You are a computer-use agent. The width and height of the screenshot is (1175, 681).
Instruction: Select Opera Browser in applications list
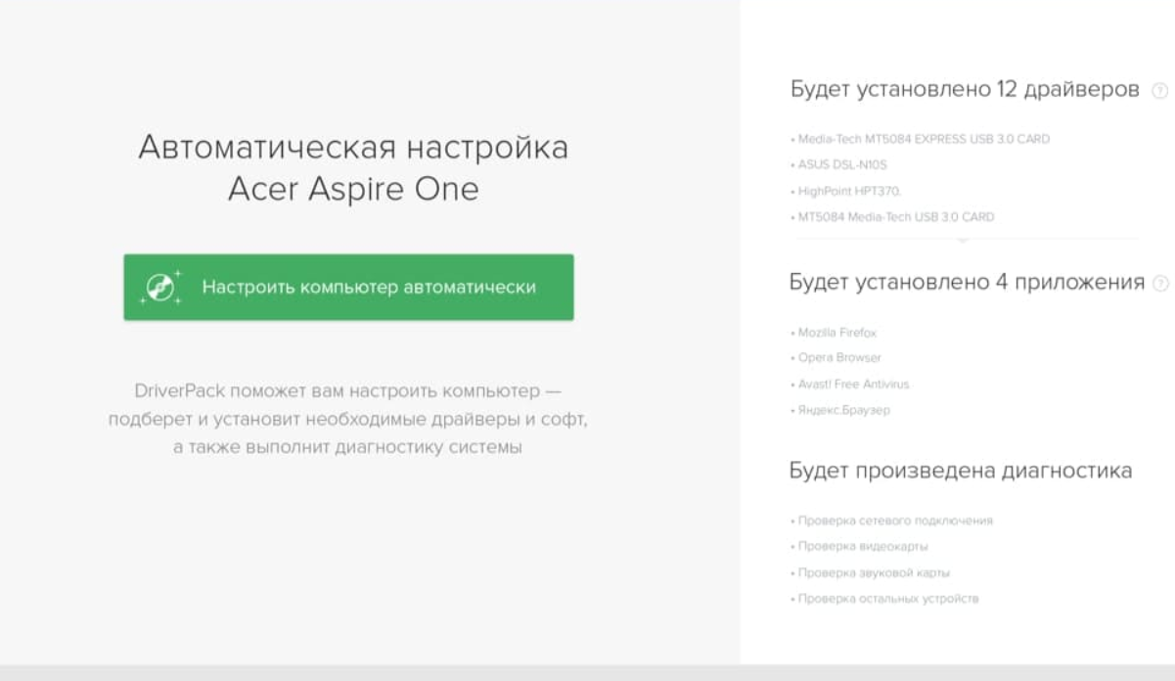[x=839, y=358]
